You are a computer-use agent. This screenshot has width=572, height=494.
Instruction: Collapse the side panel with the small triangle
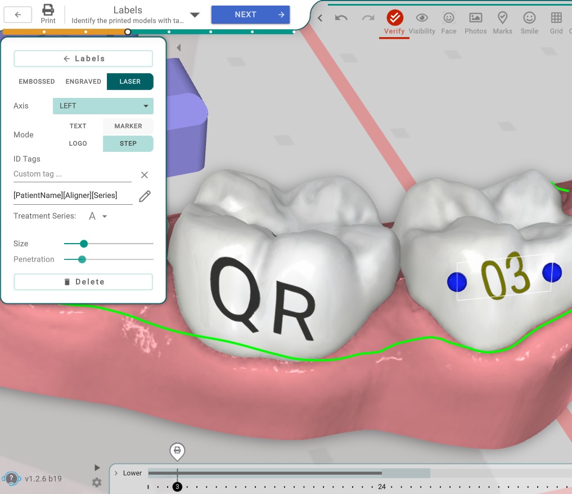coord(179,47)
